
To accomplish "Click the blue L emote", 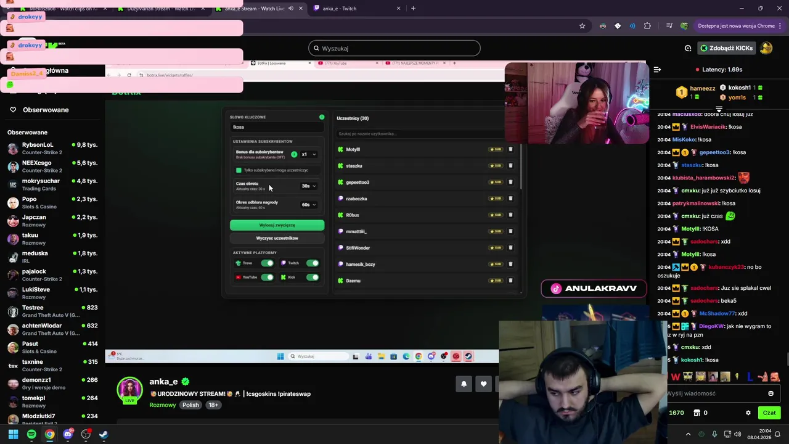I will click(x=750, y=377).
